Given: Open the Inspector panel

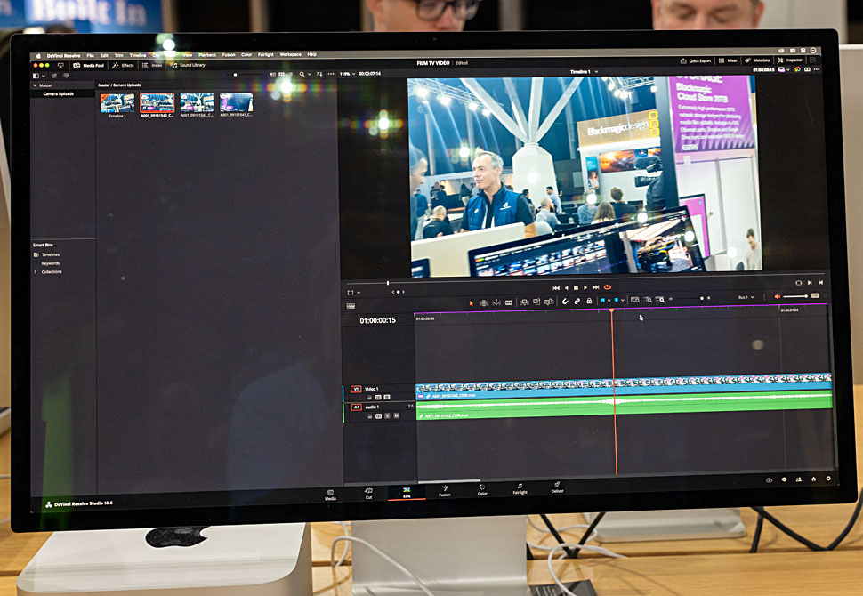Looking at the screenshot, I should click(790, 60).
